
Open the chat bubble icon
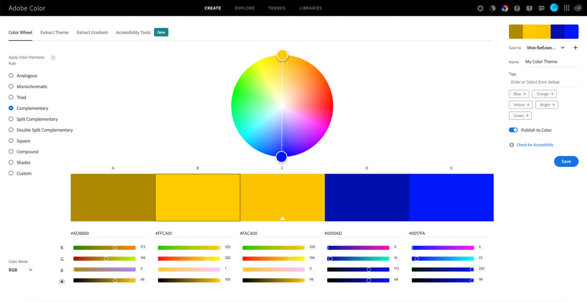[542, 8]
